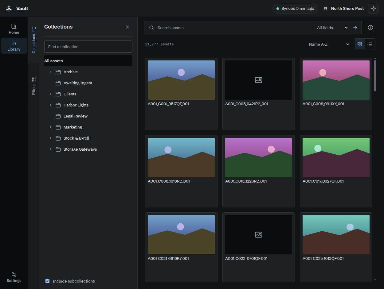This screenshot has width=384, height=289.
Task: Click the Awaiting Ingest folder icon
Action: point(58,83)
